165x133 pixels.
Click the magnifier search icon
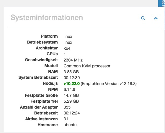coord(143,18)
